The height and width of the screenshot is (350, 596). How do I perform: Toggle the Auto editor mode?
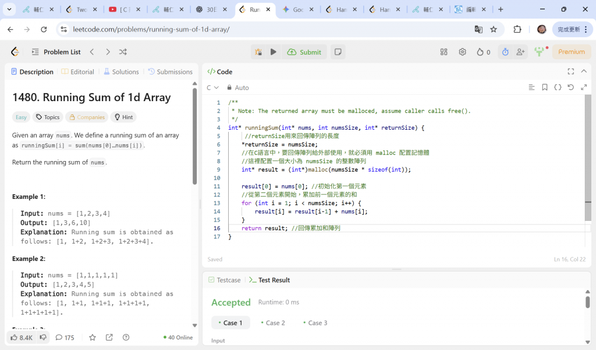point(238,88)
